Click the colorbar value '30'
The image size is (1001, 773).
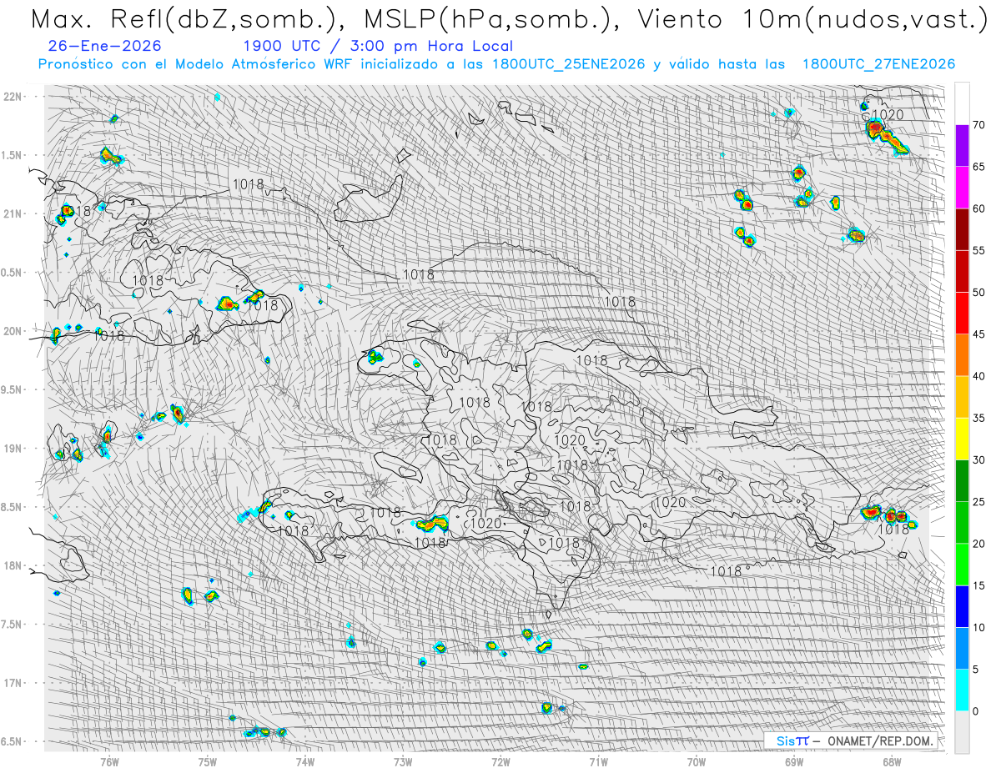[x=979, y=460]
